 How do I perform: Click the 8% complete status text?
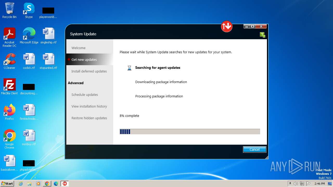129,116
